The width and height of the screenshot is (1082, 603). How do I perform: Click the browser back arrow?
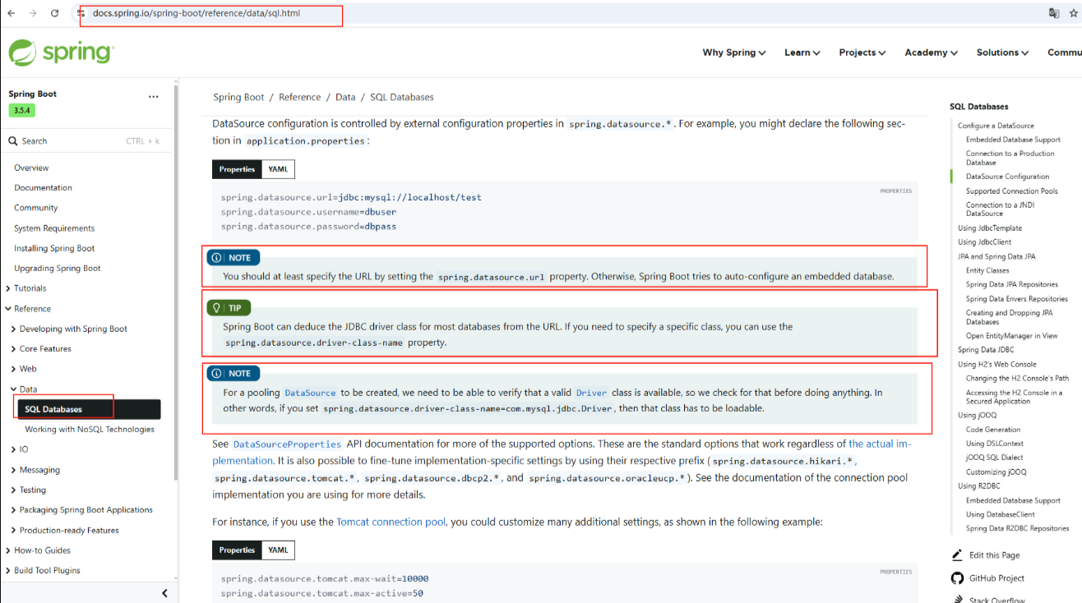tap(12, 13)
